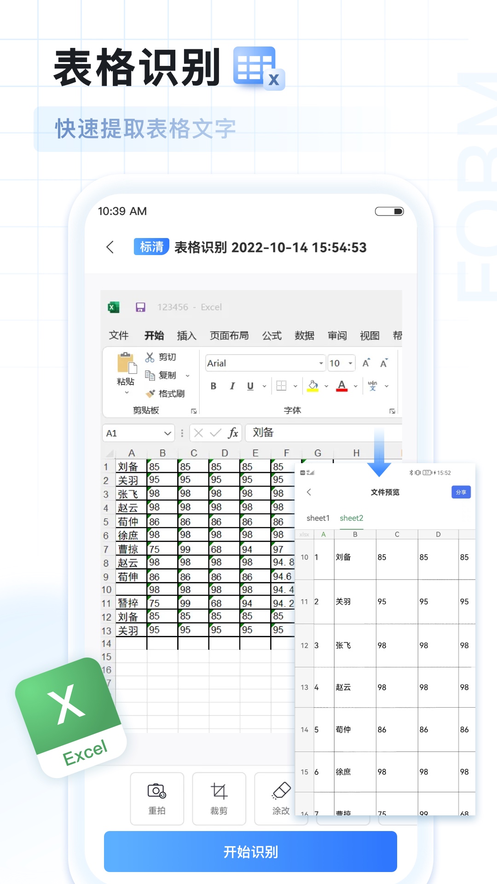This screenshot has height=884, width=497.
Task: Click decrease font size icon
Action: pos(384,363)
